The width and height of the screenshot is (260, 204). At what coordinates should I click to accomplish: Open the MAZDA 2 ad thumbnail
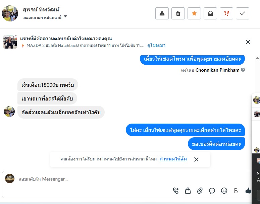pos(10,42)
